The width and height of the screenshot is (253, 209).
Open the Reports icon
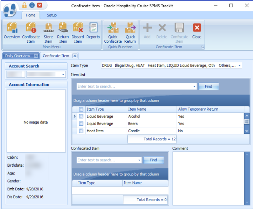tap(93, 31)
